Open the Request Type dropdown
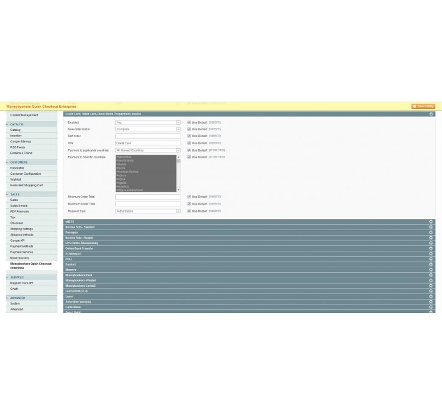 tap(148, 211)
